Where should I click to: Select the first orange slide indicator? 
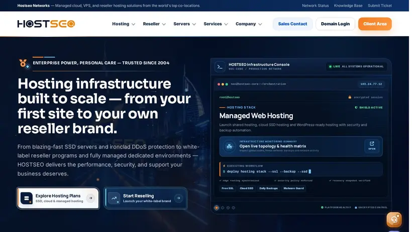click(x=217, y=208)
